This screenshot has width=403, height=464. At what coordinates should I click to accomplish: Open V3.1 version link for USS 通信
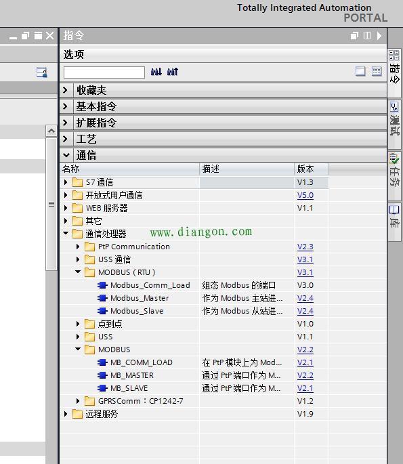(x=305, y=259)
